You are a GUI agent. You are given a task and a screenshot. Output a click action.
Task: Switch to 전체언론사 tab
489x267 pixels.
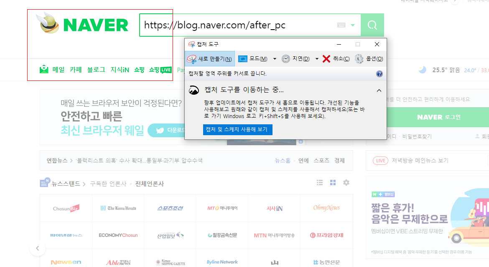pos(149,184)
